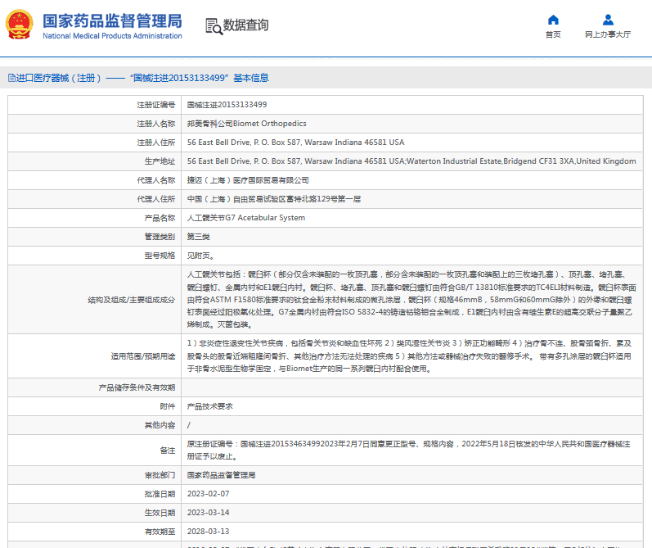
Task: Click the 其他内容 slash value
Action: [189, 425]
